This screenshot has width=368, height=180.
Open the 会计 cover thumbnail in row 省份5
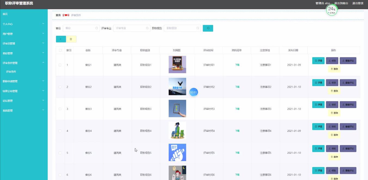[177, 152]
